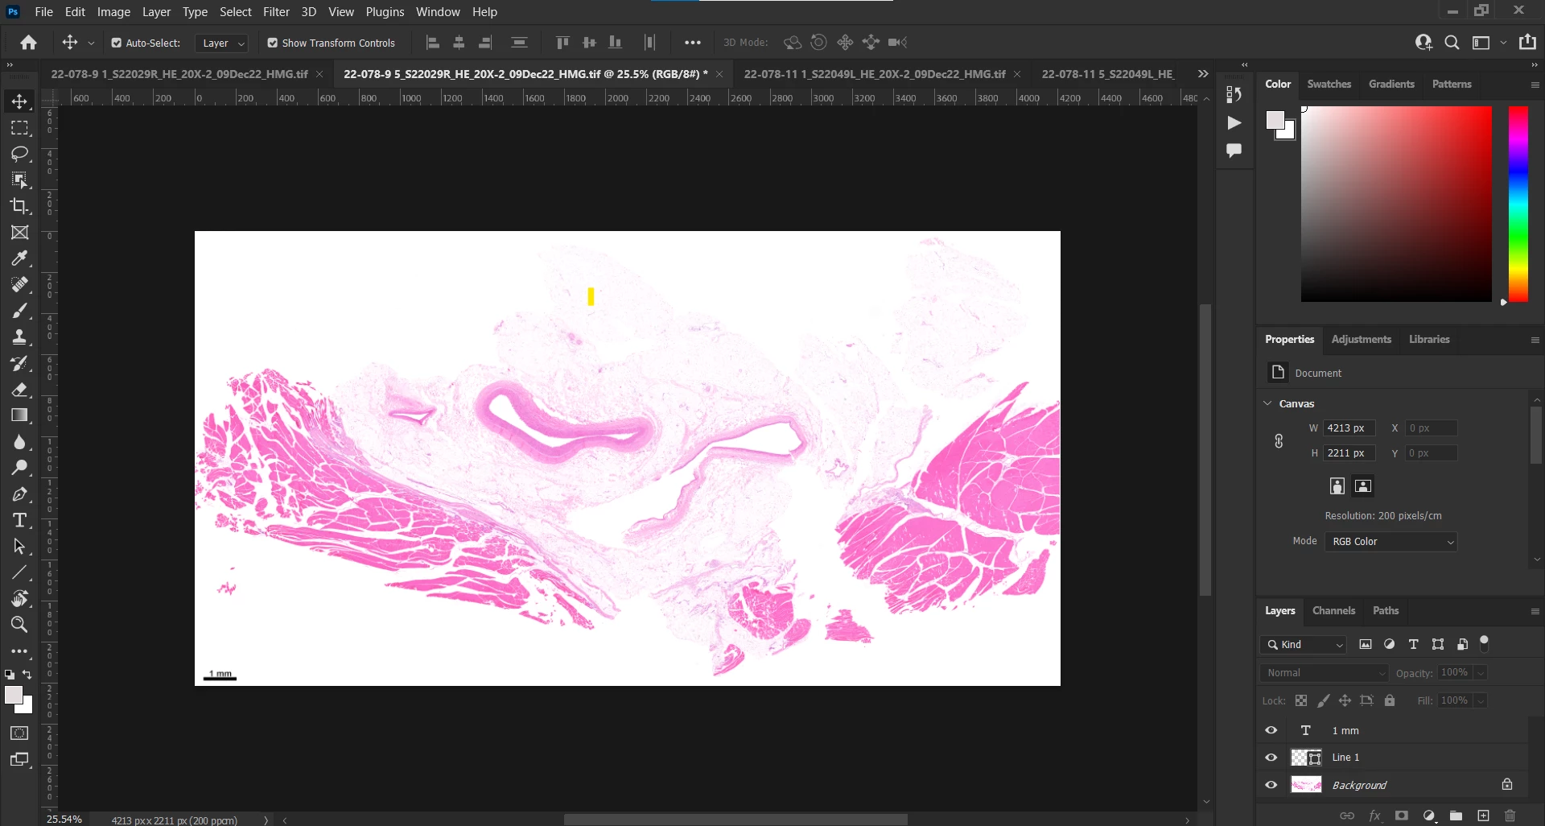
Task: Toggle Quick Mask mode
Action: (x=19, y=733)
